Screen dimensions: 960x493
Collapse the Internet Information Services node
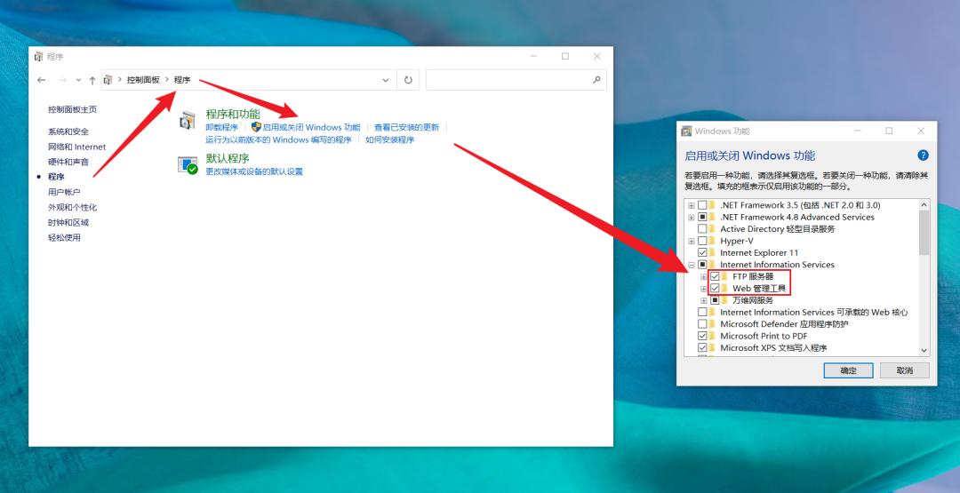692,265
